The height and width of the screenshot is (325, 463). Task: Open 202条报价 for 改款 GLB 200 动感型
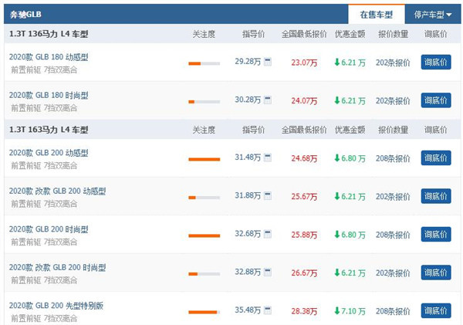[393, 197]
